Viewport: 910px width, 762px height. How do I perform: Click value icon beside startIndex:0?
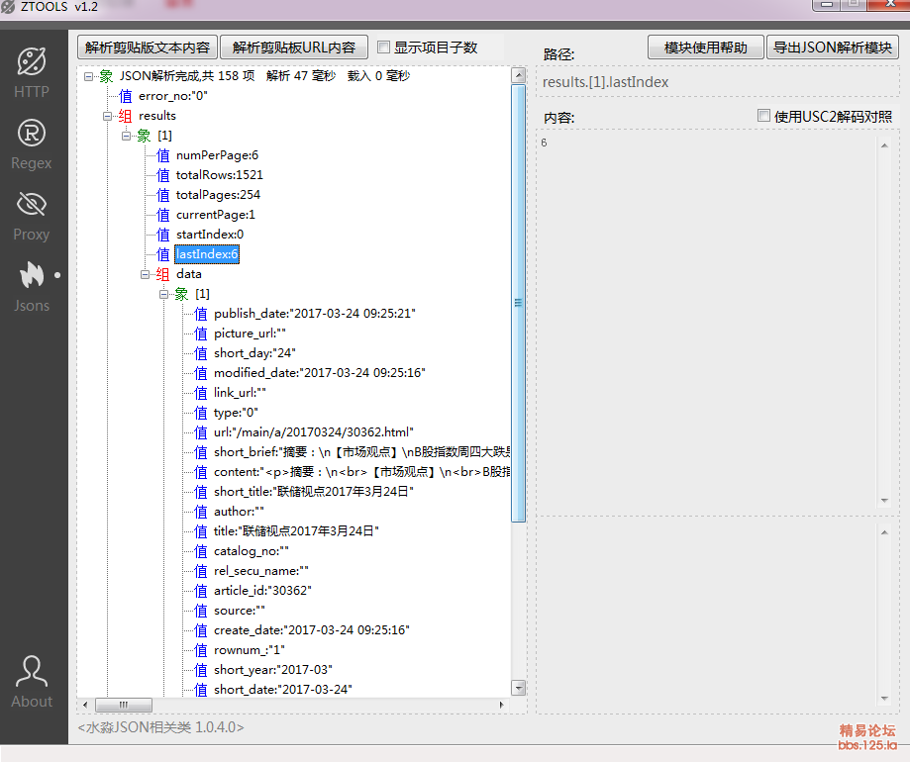[163, 235]
